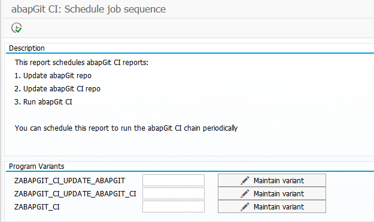374x222 pixels.
Task: Click the pencil icon for ZABAPGIT_CI_UPDATE_ABAPGIT_CI variant
Action: click(245, 194)
